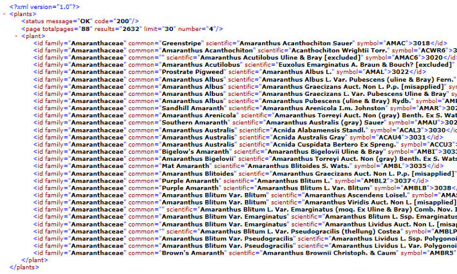Click the closing /plant tag
Viewport: 457px width, 274px height.
pos(34,260)
